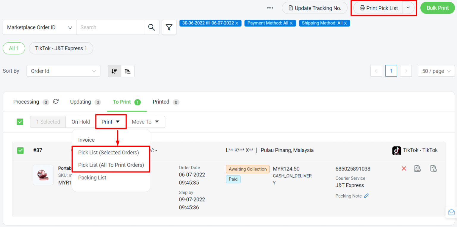Click the Bulk Print button
This screenshot has height=227, width=457.
click(x=437, y=8)
